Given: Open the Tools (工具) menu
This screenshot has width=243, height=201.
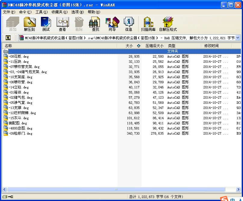Looking at the screenshot, I should coord(42,12).
